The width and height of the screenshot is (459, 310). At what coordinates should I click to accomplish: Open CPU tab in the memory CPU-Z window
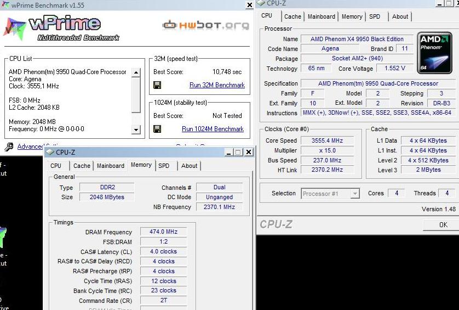coord(56,166)
